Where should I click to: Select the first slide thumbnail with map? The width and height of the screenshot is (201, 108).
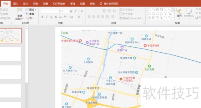coord(11,36)
